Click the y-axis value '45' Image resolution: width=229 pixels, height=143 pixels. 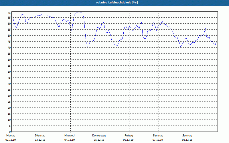coord(9,78)
